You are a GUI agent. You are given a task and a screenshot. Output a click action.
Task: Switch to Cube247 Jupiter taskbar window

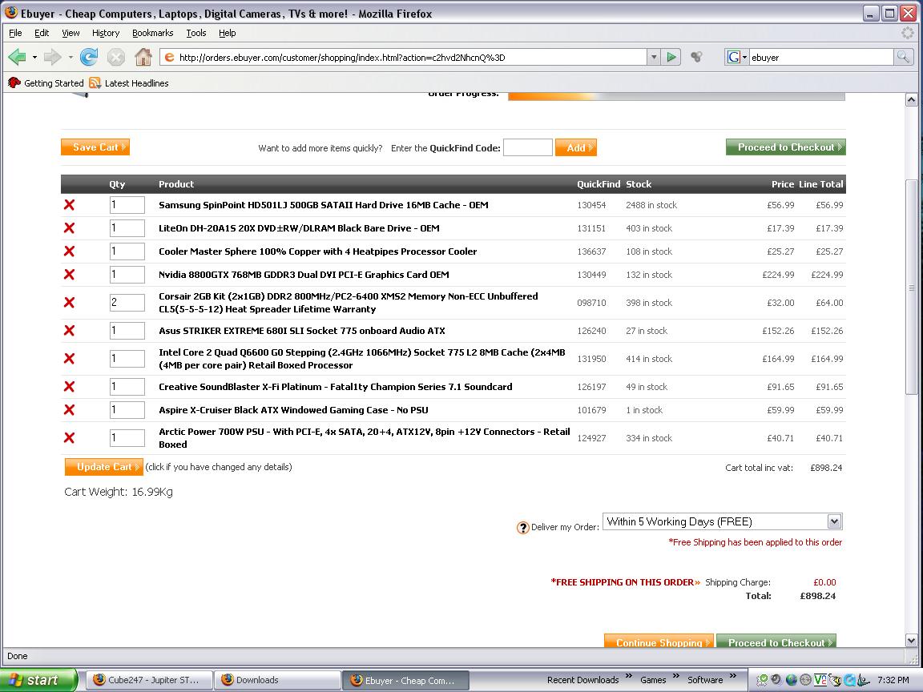150,680
